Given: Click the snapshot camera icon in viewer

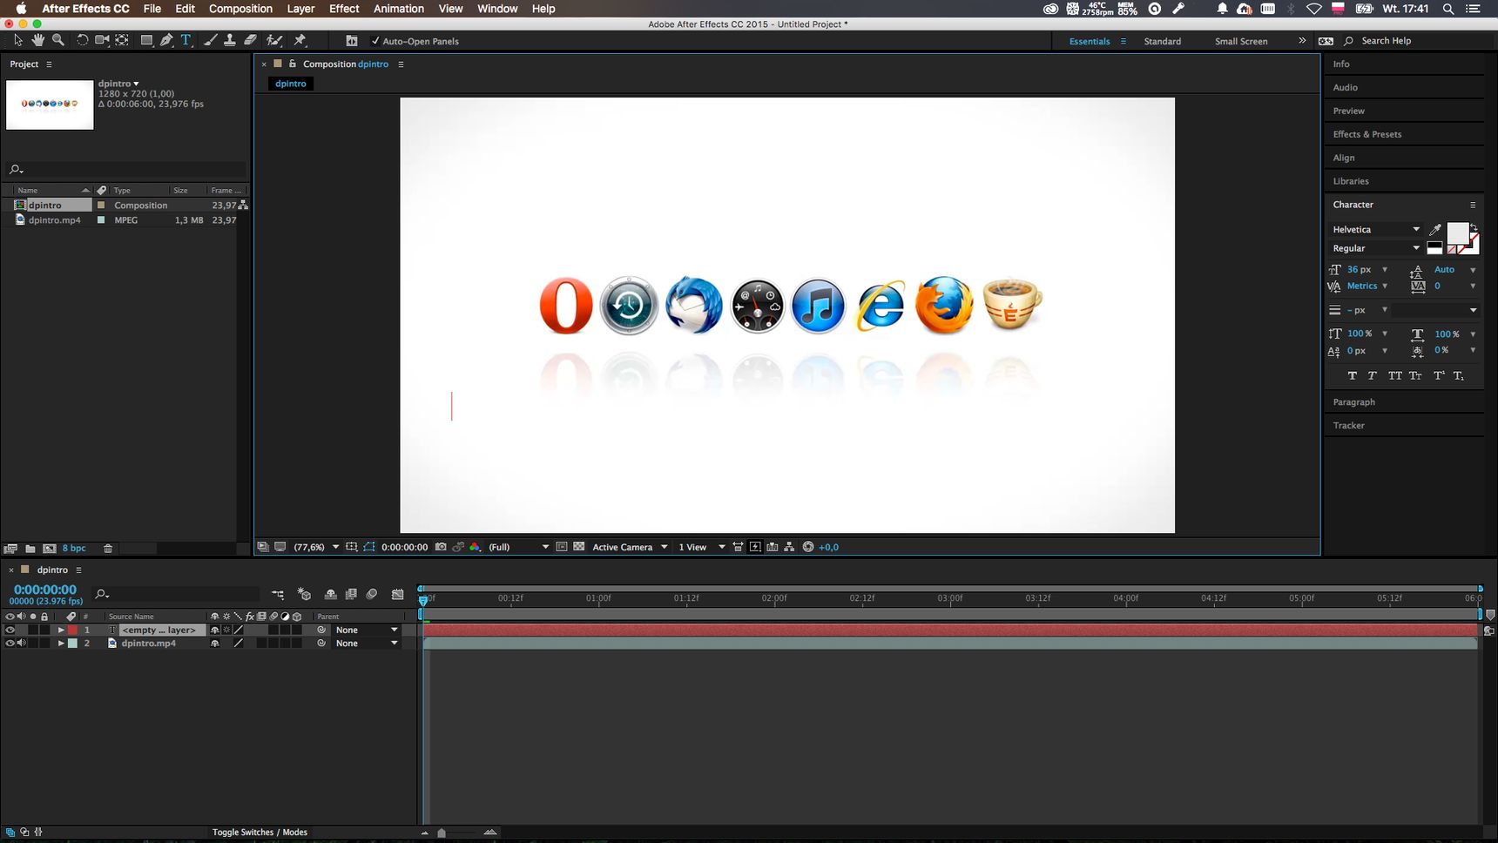Looking at the screenshot, I should point(441,547).
